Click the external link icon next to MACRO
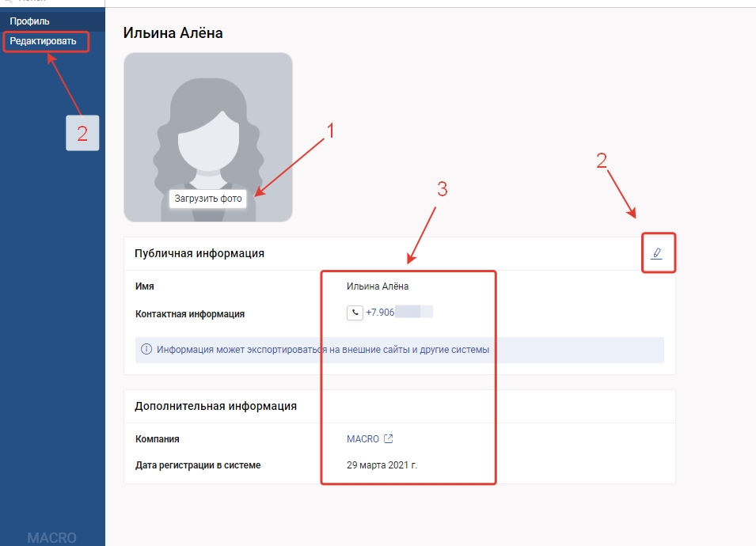The width and height of the screenshot is (756, 546). tap(389, 439)
